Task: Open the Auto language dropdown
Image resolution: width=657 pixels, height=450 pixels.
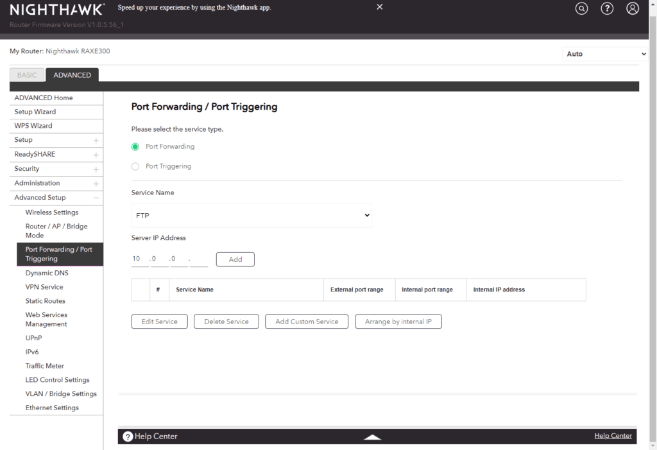Action: [605, 54]
